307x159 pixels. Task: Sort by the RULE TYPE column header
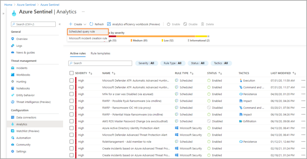184,73
